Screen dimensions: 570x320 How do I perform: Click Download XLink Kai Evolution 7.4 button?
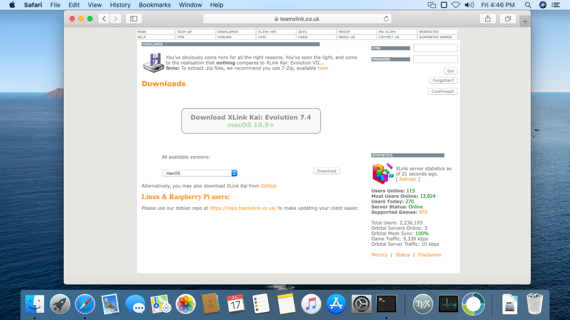pyautogui.click(x=251, y=121)
